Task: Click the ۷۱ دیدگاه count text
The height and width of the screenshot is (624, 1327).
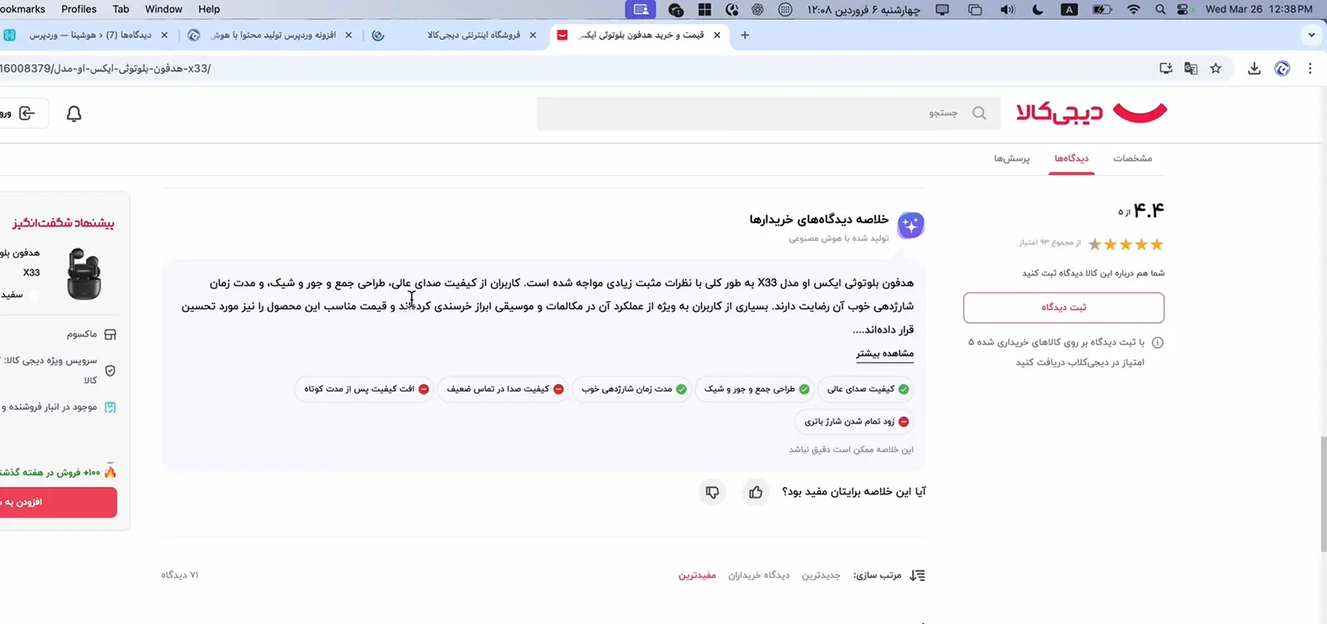Action: pos(179,575)
